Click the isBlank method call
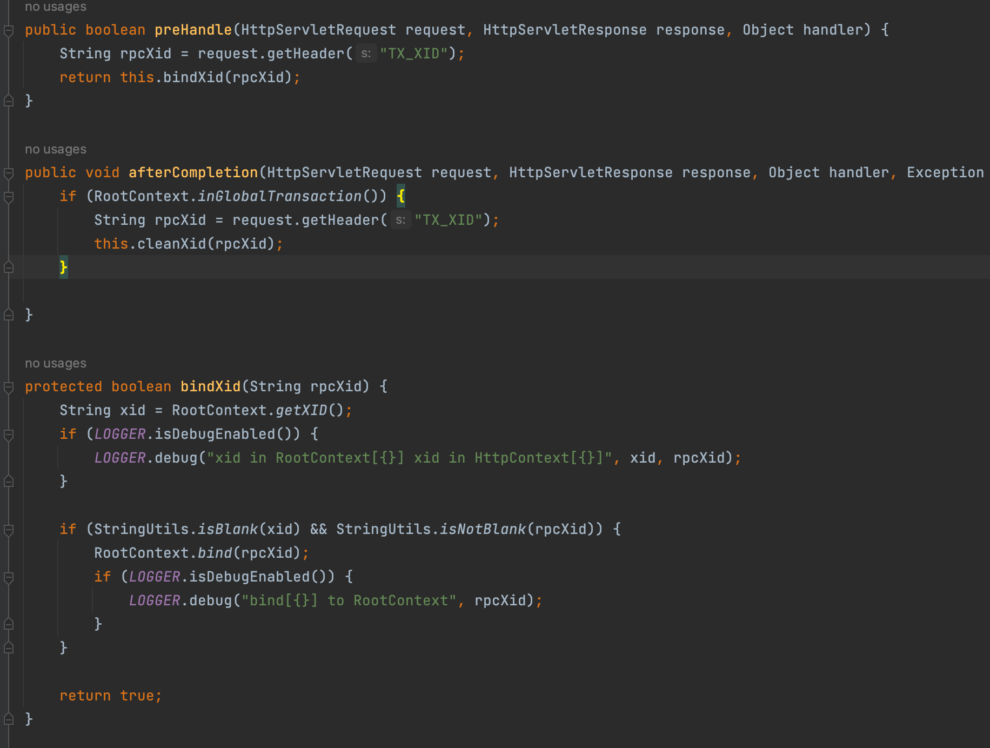Screen dimensions: 990x748 coord(228,529)
